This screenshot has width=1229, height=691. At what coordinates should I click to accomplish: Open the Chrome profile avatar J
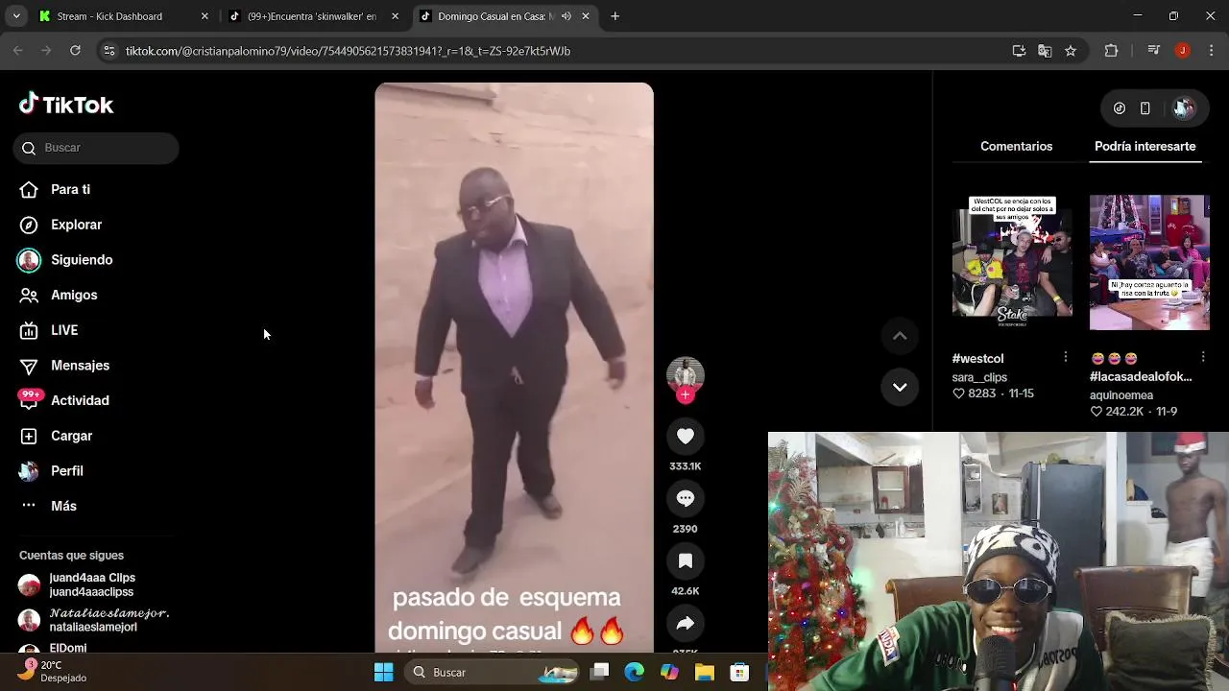(1182, 51)
